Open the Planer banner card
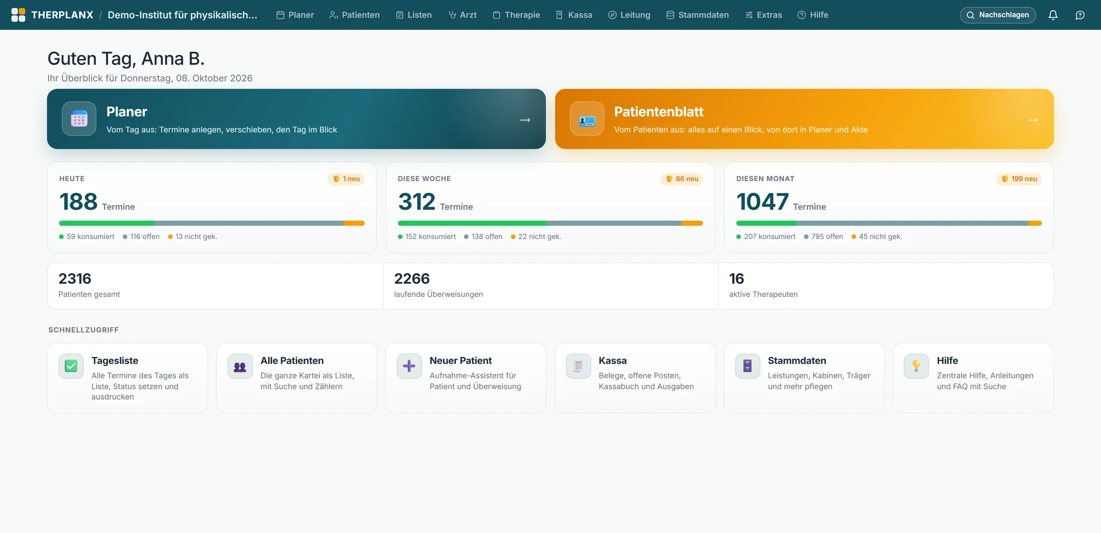Screen dimensions: 1101x533 (296, 119)
